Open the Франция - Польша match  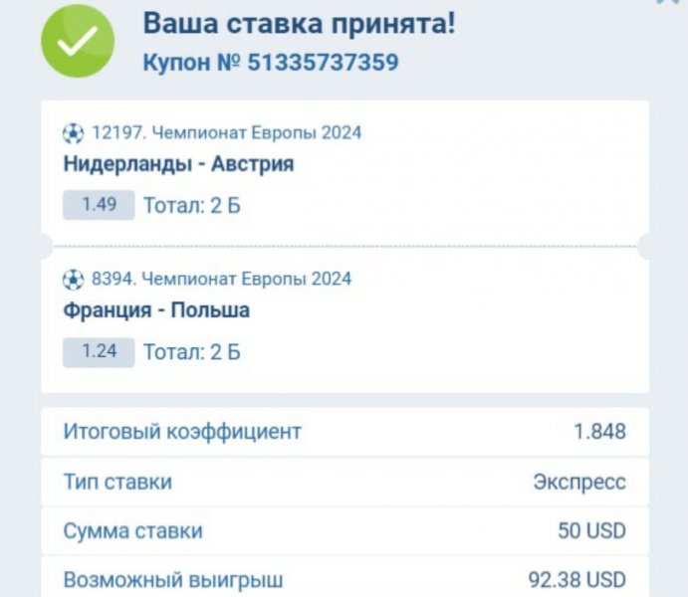(156, 310)
